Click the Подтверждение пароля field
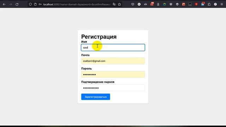226x127 pixels. tap(113, 88)
